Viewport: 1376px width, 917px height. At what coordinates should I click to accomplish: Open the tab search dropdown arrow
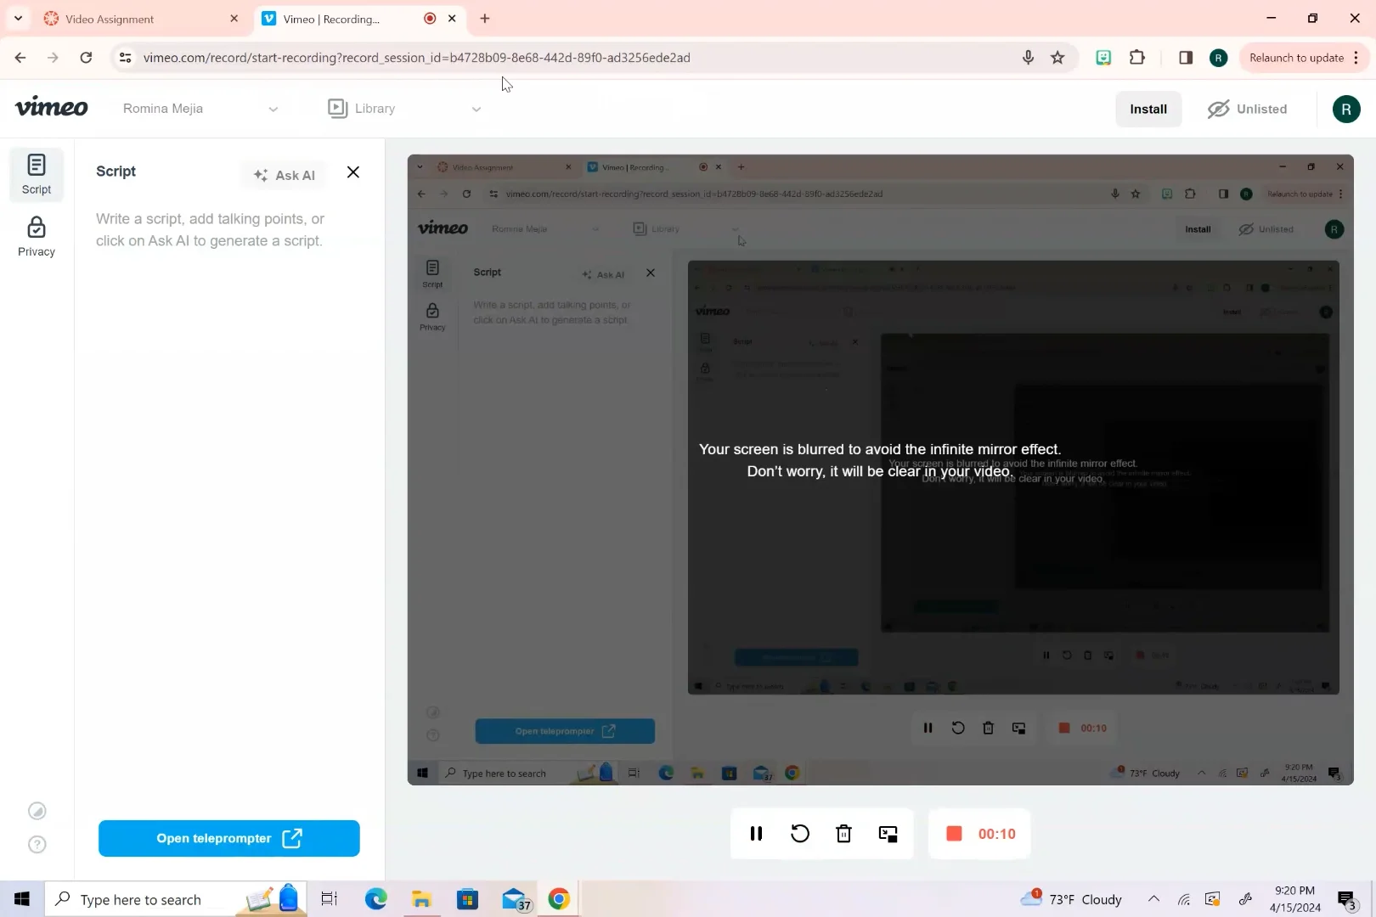(x=18, y=18)
